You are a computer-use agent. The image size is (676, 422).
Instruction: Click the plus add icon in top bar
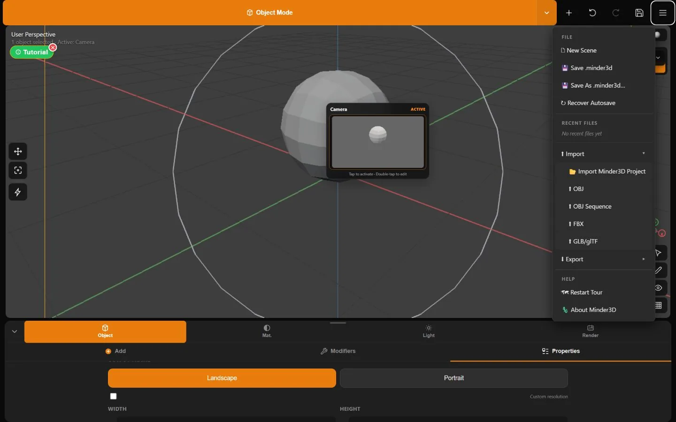(569, 13)
